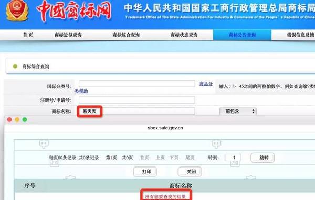Open the 商标综合查询 tab
The image size is (315, 200).
tap(126, 35)
